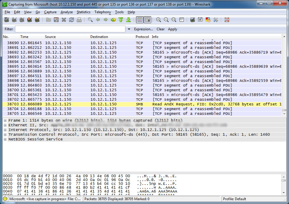The width and height of the screenshot is (289, 204).
Task: Click the hex pane scrollbar down arrow
Action: point(284,193)
